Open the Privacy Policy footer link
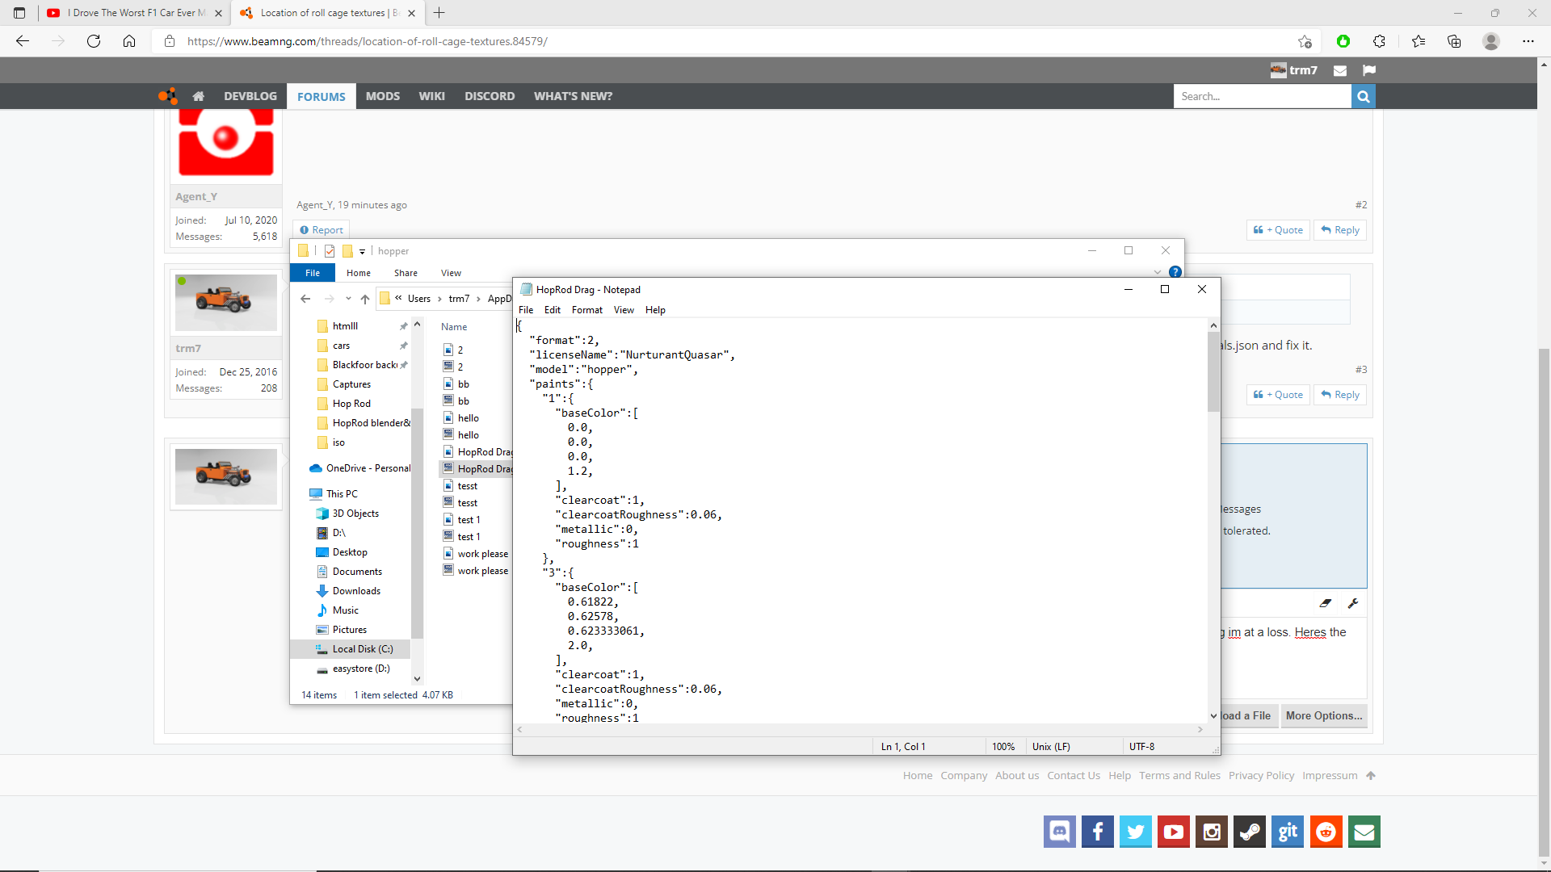Screen dimensions: 1551x872 [1261, 775]
